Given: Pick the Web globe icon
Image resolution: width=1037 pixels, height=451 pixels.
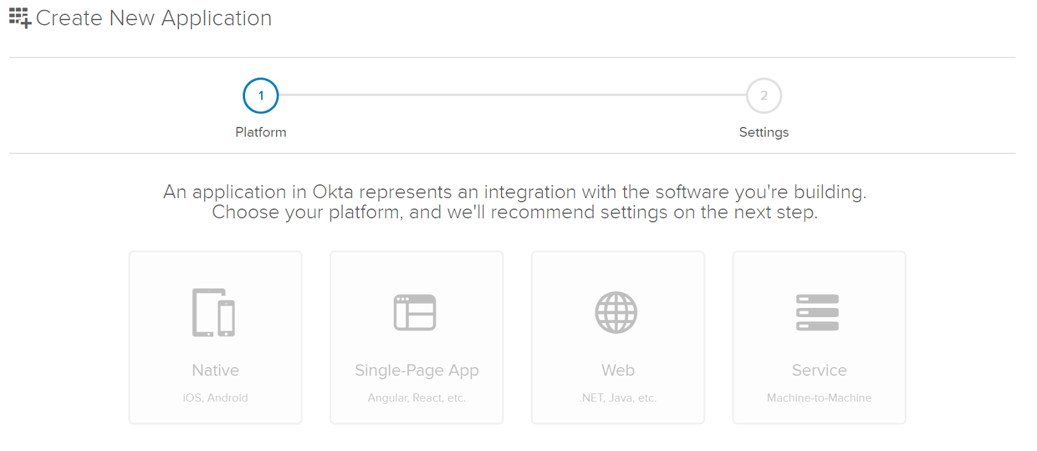Looking at the screenshot, I should (616, 313).
